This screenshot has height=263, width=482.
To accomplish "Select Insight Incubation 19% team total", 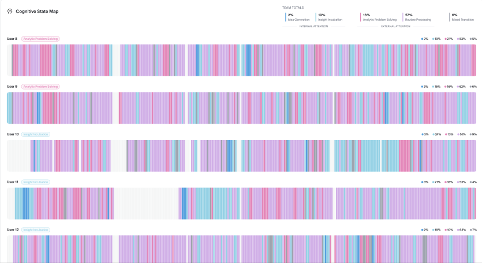I will (x=329, y=17).
